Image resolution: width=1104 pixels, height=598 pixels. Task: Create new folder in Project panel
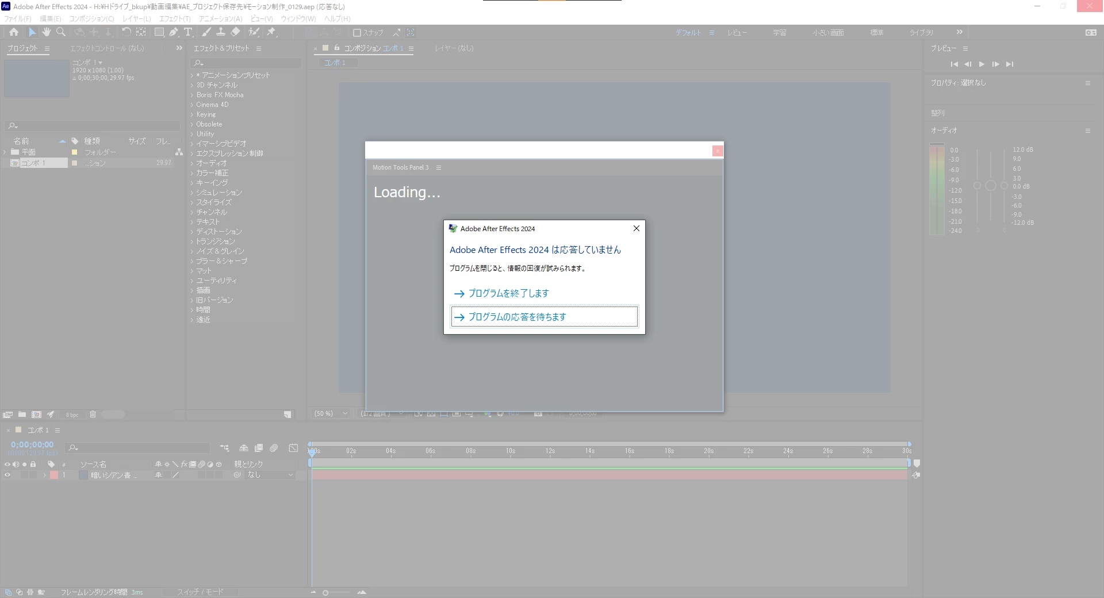(x=22, y=414)
